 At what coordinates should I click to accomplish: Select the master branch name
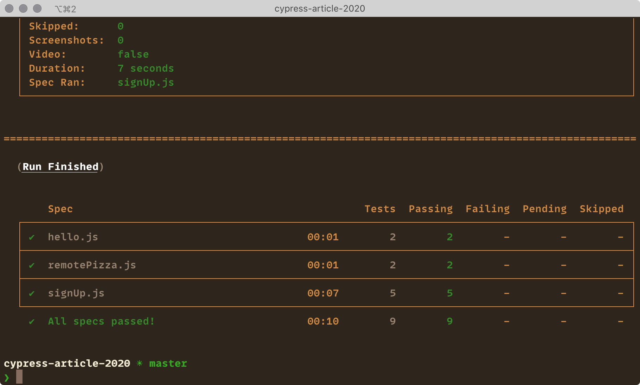tap(168, 363)
